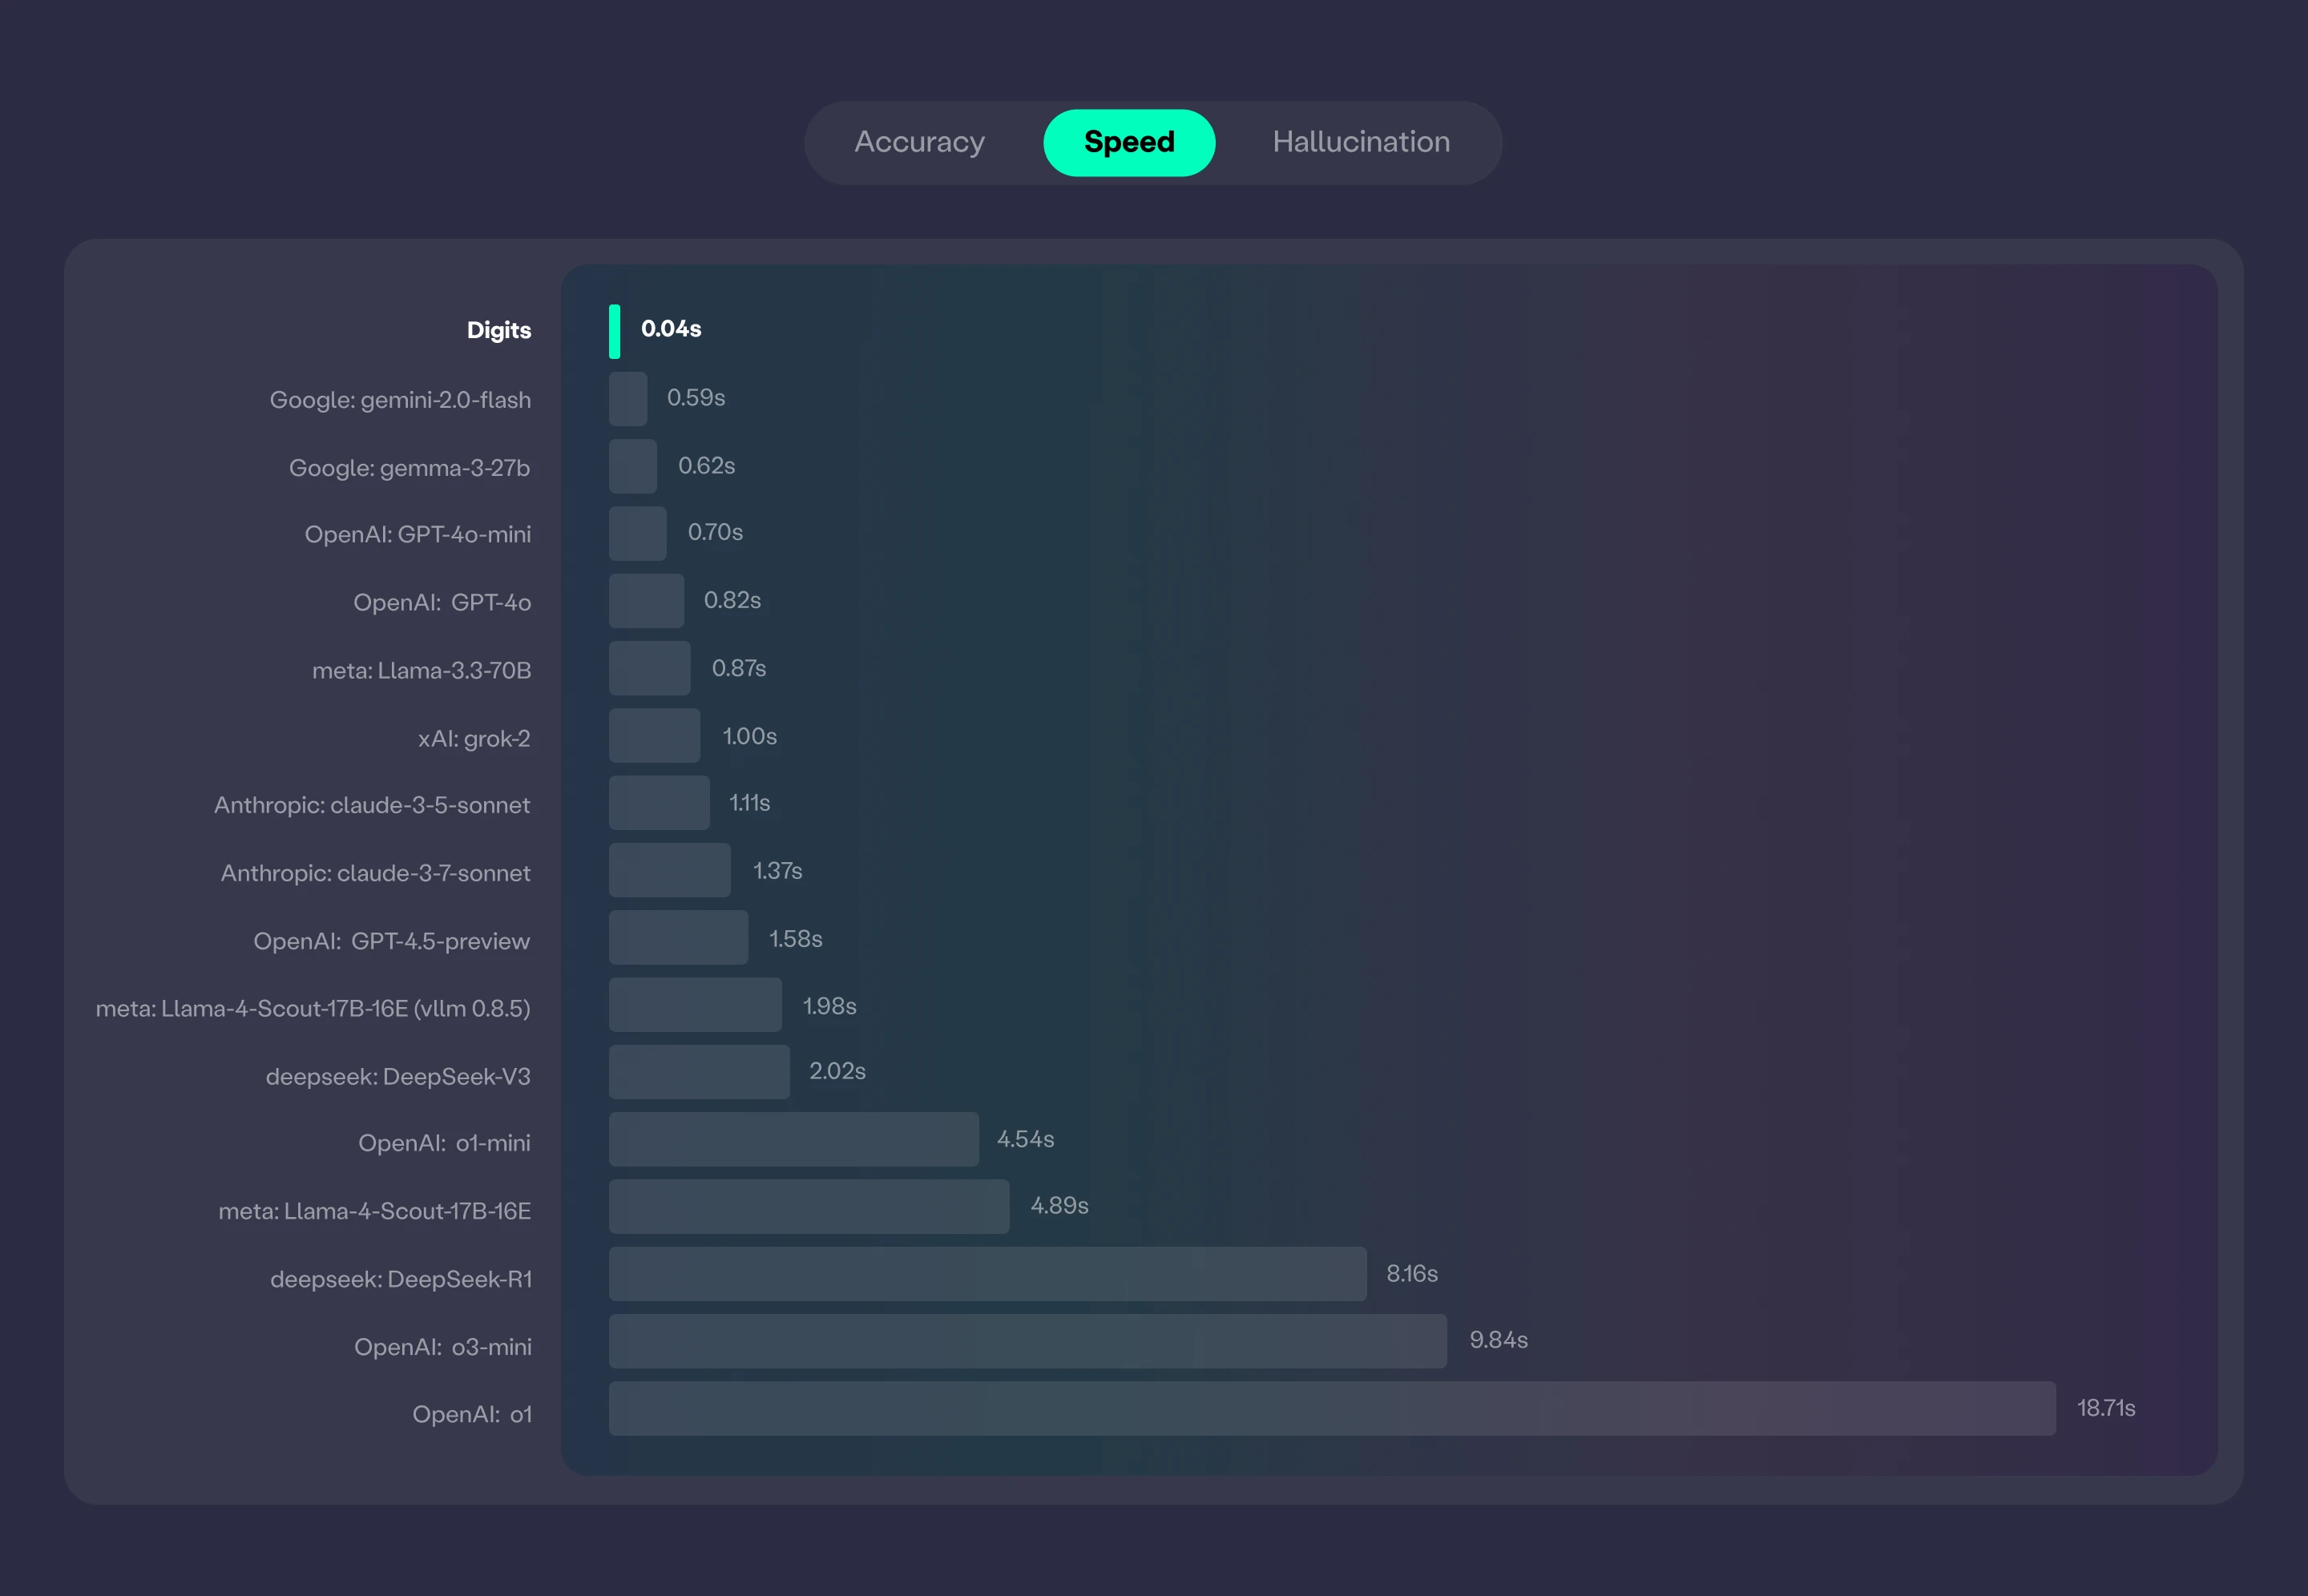Click the OpenAI GPT-4o label

coord(441,602)
